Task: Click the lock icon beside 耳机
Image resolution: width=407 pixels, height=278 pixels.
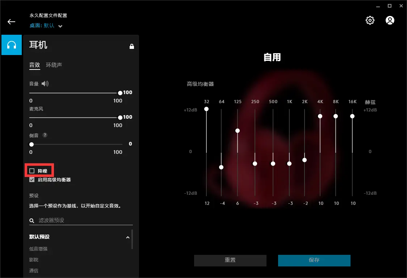Action: coord(132,46)
